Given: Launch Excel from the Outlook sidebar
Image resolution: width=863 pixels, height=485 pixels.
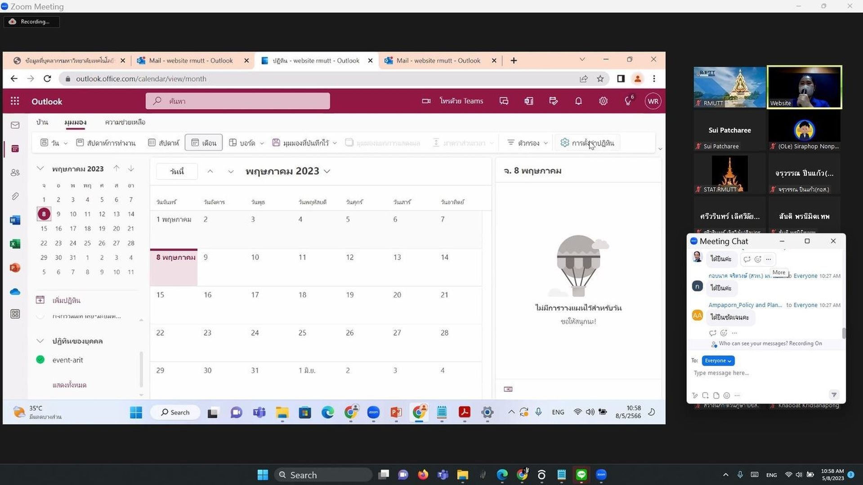Looking at the screenshot, I should (x=15, y=244).
